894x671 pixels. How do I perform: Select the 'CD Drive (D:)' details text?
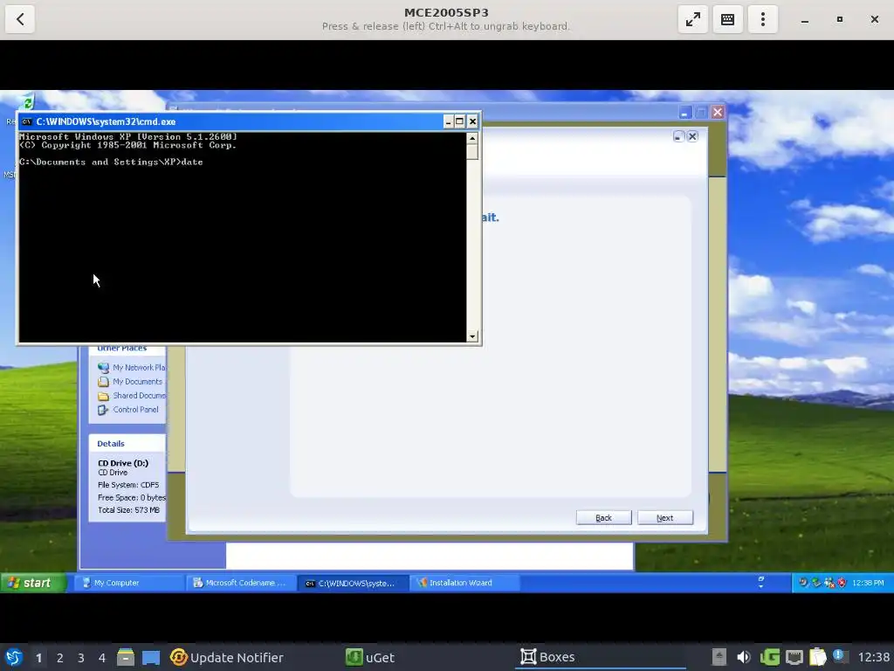[123, 463]
